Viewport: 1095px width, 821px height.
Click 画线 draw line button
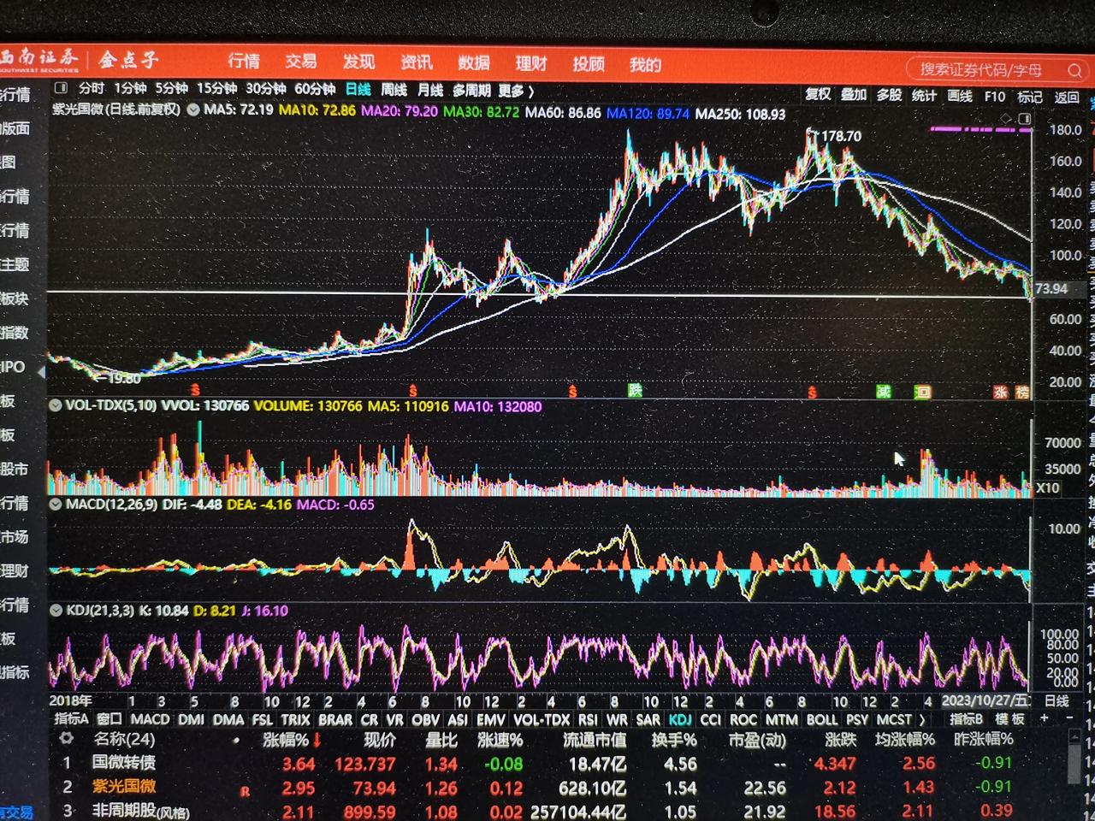pos(960,96)
